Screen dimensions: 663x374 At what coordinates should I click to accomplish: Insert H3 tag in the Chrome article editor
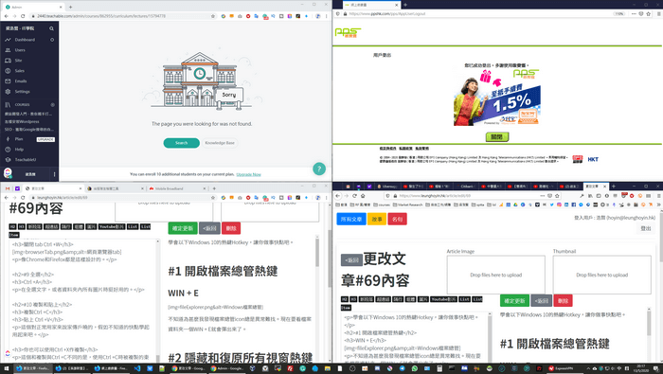point(22,227)
